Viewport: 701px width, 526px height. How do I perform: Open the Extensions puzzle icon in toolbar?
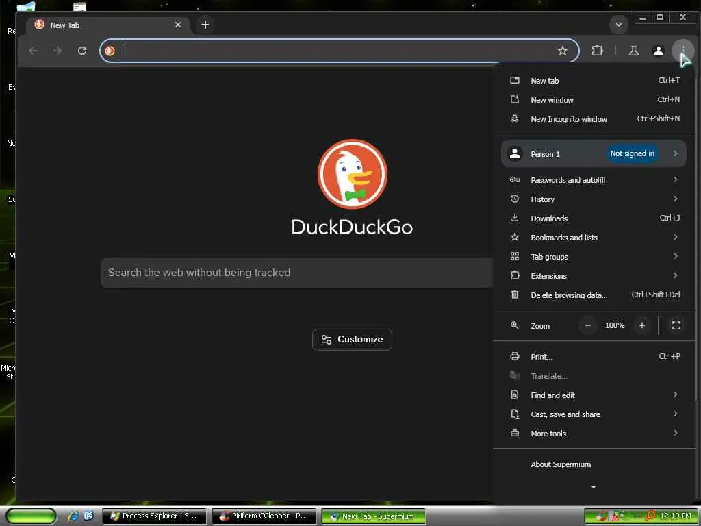[597, 51]
